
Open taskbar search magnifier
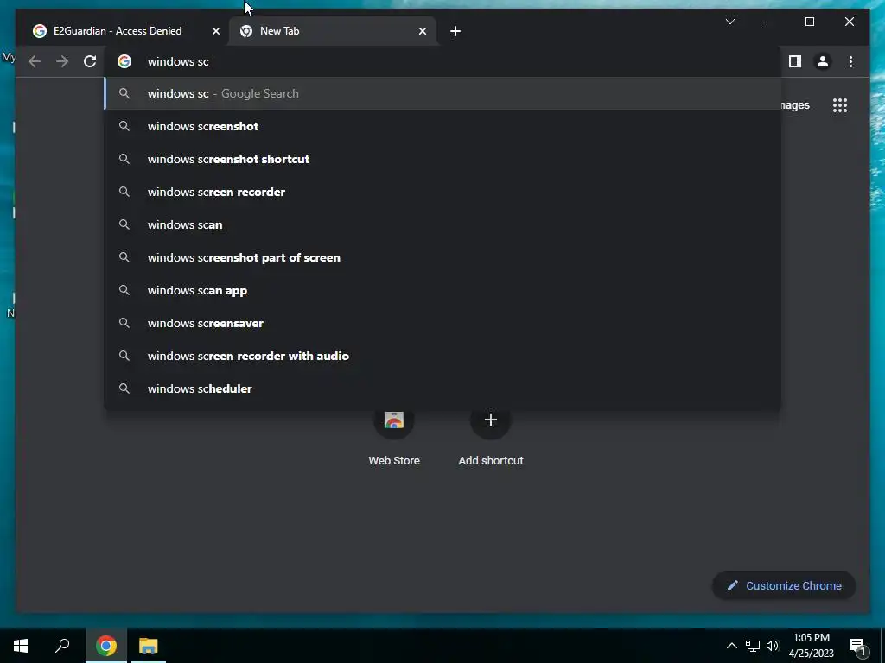coord(62,646)
